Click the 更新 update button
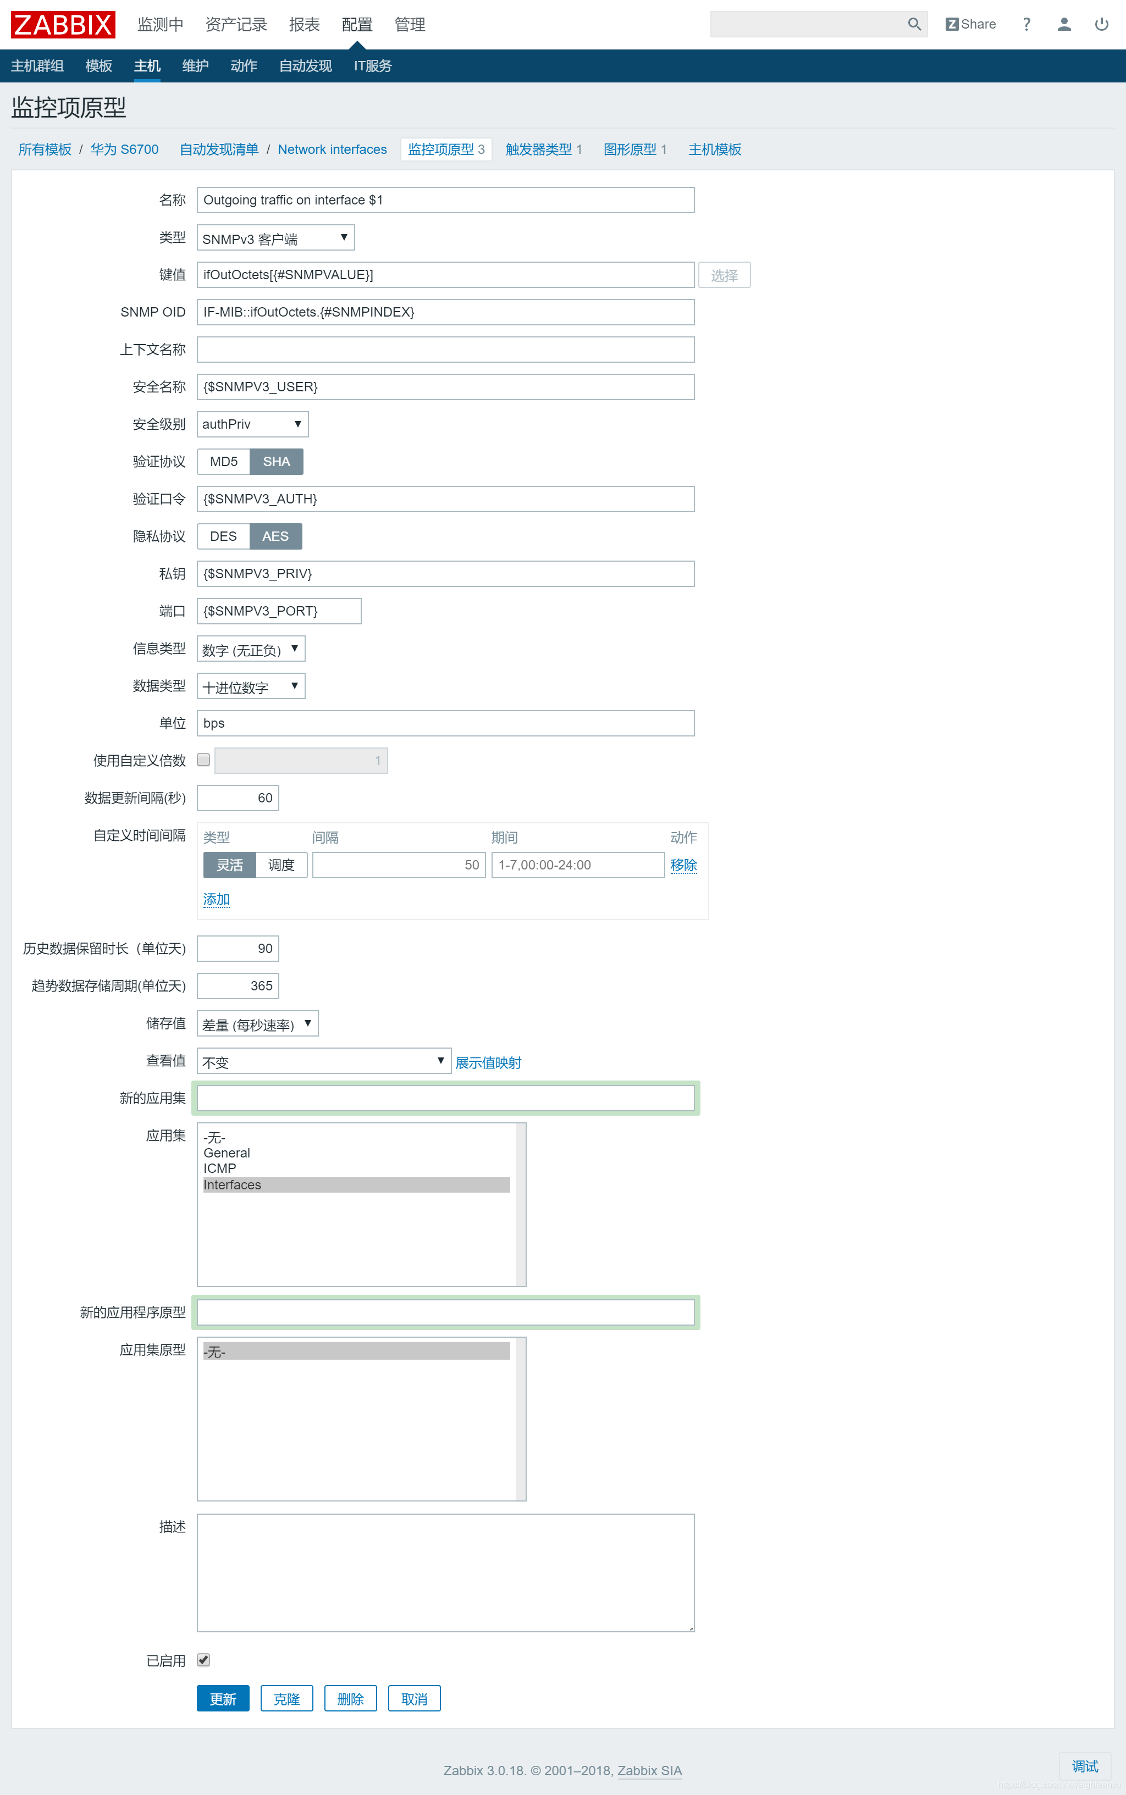 (x=223, y=1698)
